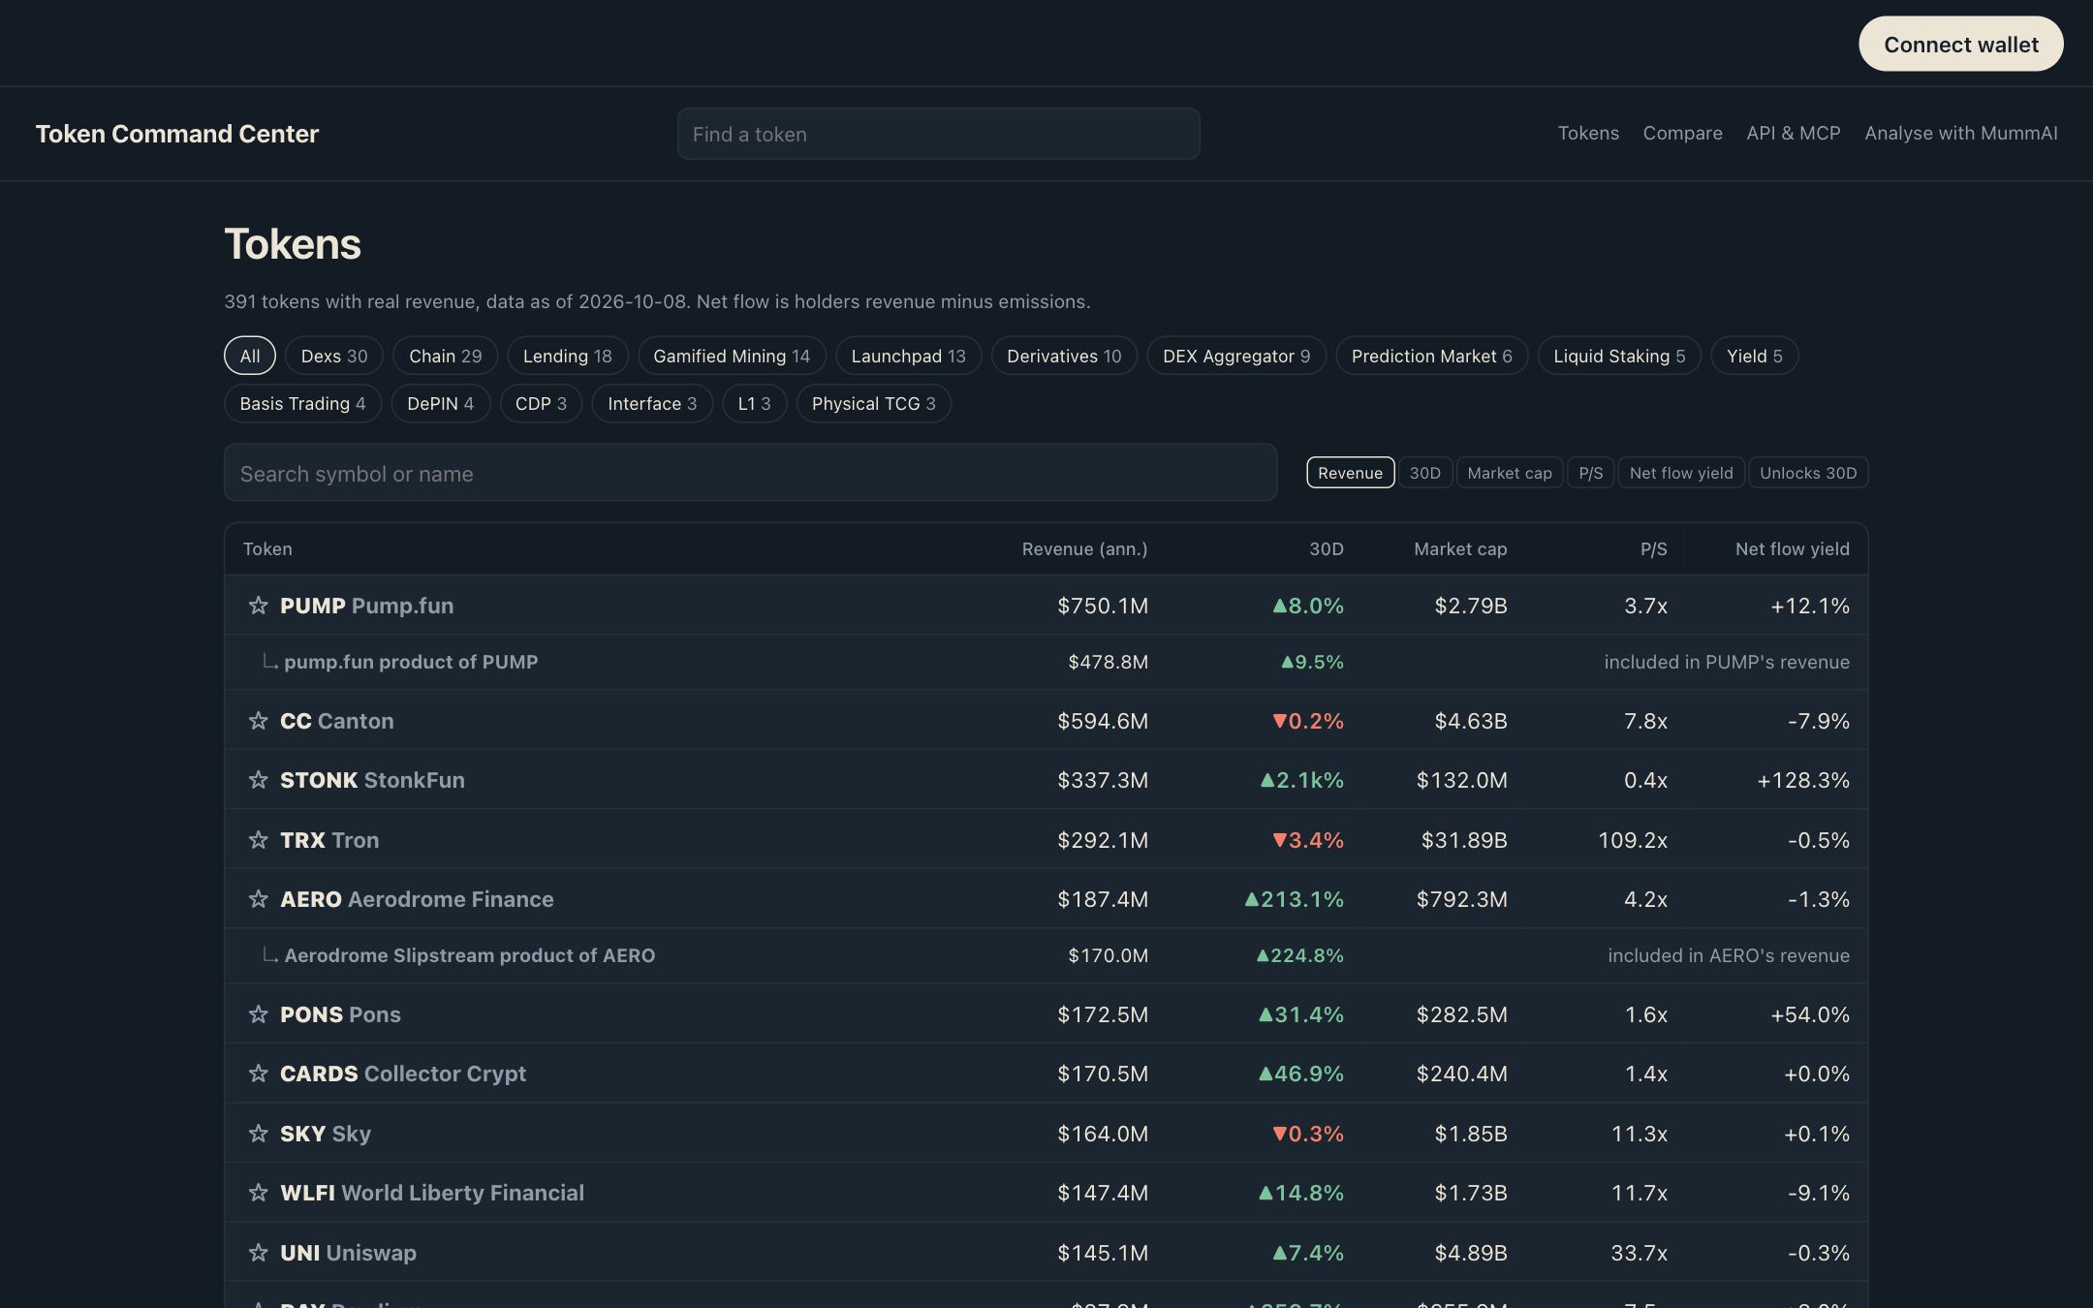Open CC Canton token name
This screenshot has height=1308, width=2093.
pyautogui.click(x=336, y=721)
